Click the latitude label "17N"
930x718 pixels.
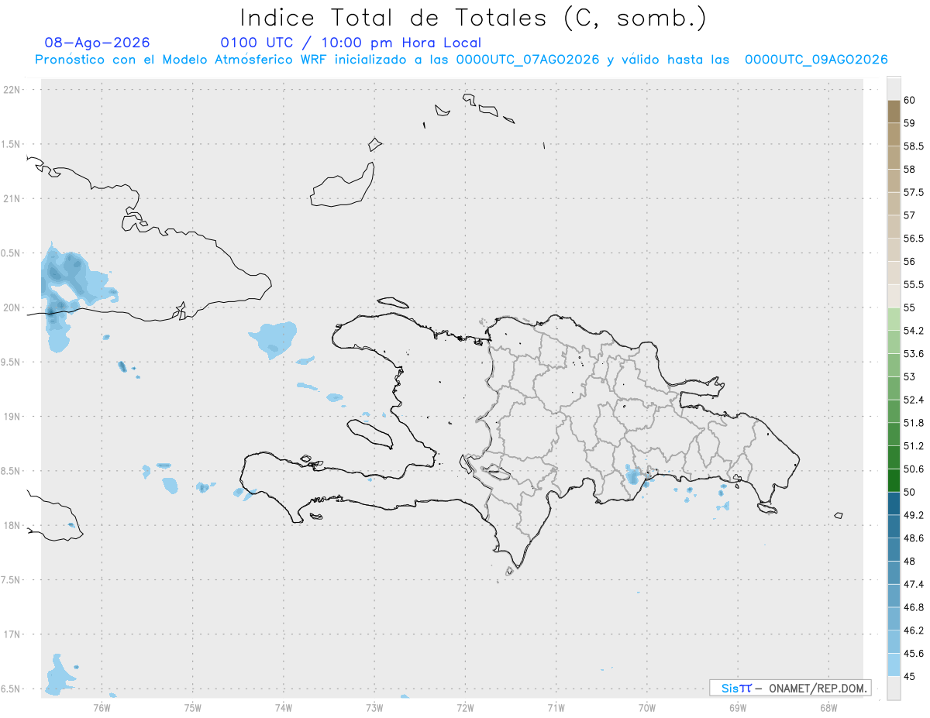pyautogui.click(x=12, y=634)
